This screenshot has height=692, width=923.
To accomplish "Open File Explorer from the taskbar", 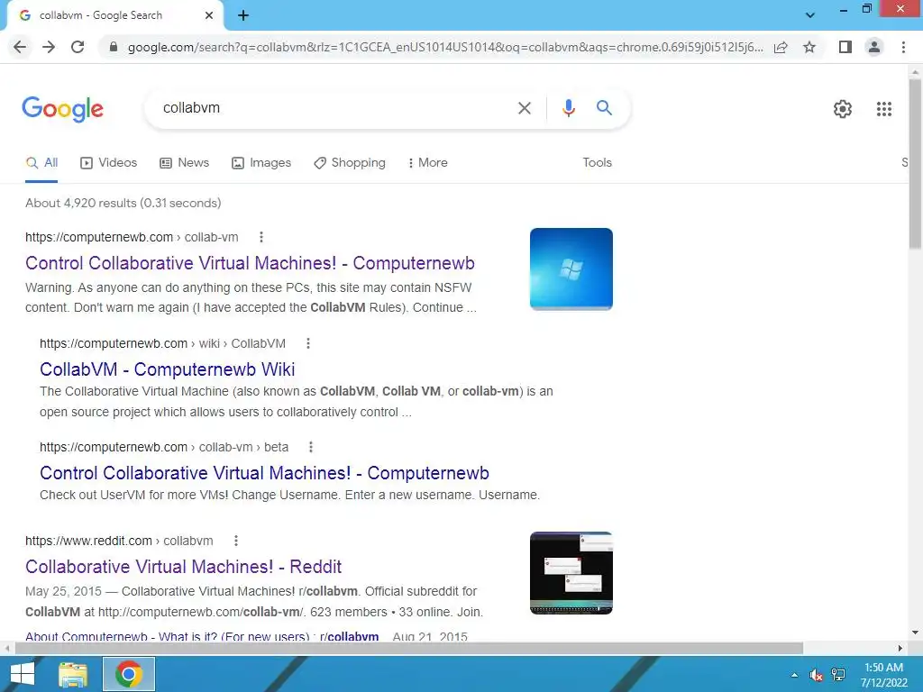I will pos(73,674).
